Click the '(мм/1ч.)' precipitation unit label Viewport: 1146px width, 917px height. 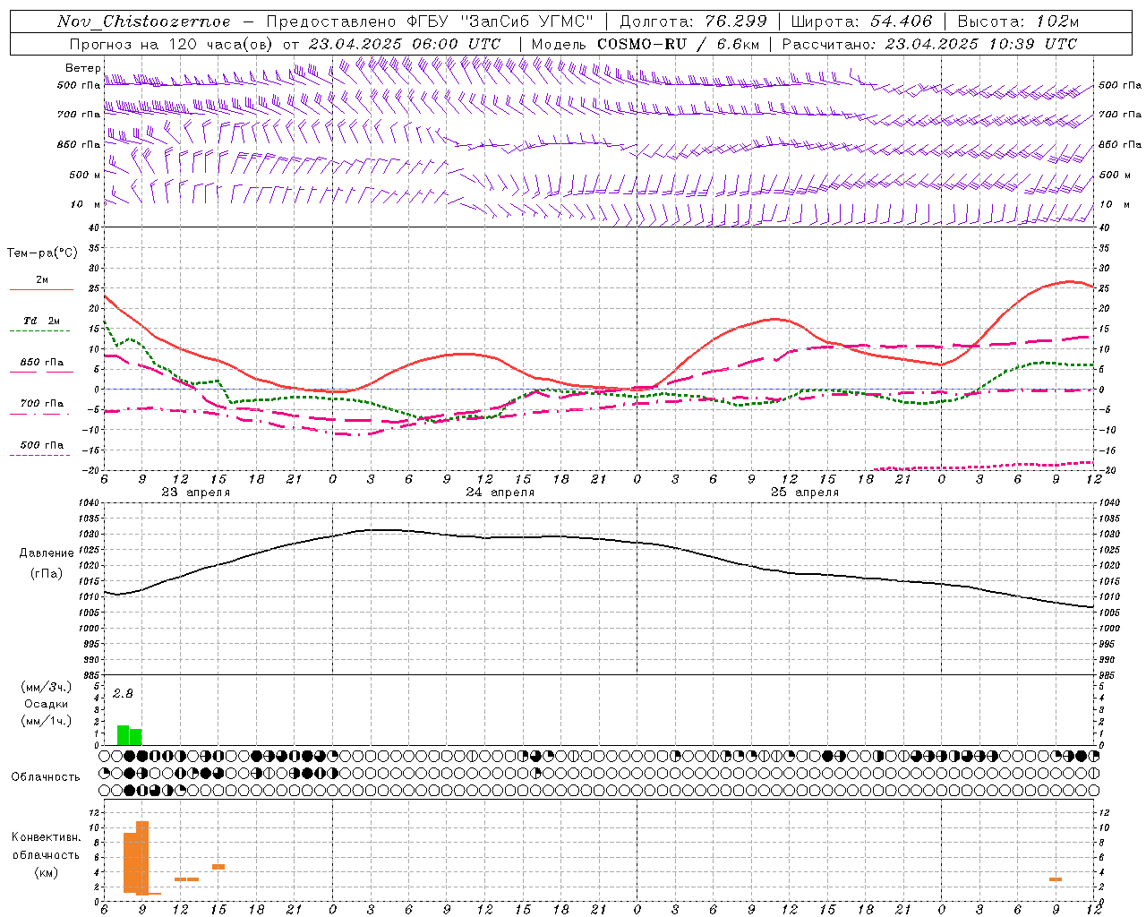tap(47, 721)
